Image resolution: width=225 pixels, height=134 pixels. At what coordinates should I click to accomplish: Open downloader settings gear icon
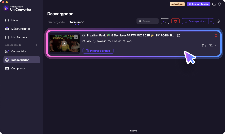[x=218, y=21]
